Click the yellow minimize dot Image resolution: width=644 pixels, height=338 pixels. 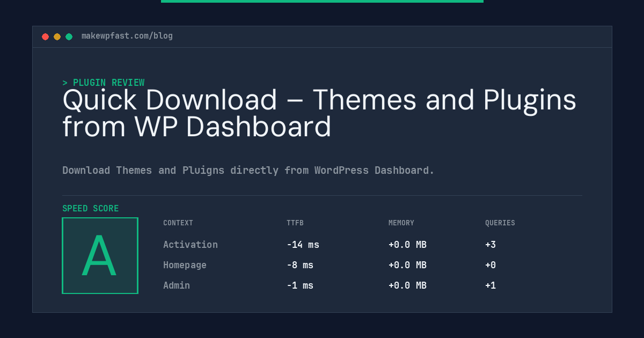(57, 36)
